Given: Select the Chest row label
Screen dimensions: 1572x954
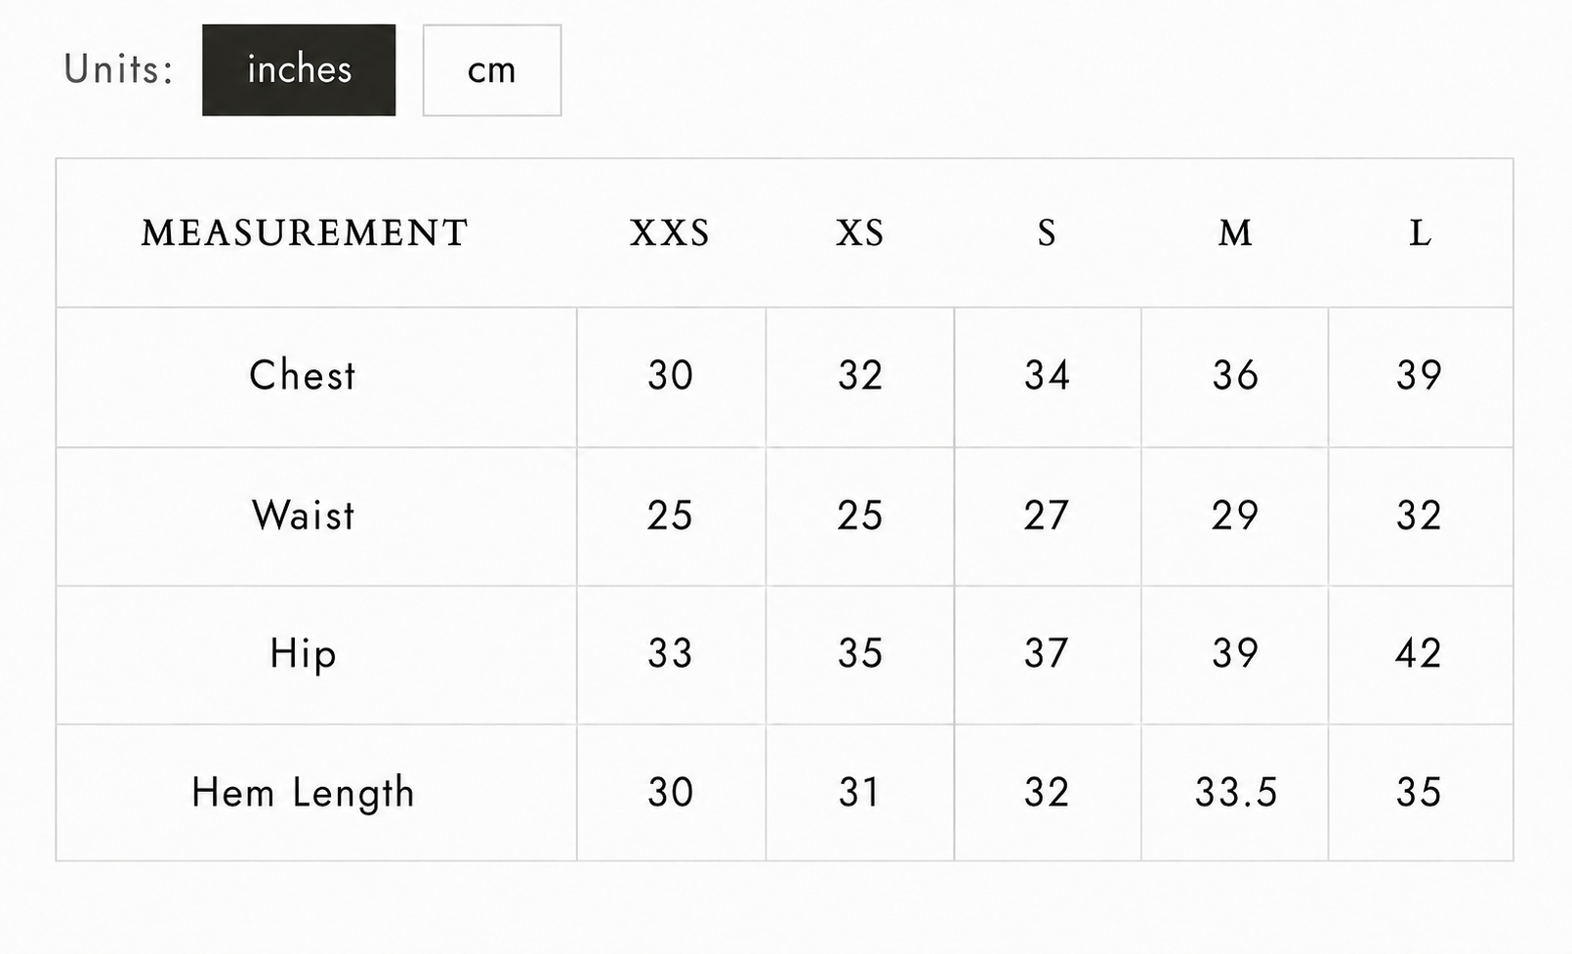Looking at the screenshot, I should [x=303, y=376].
